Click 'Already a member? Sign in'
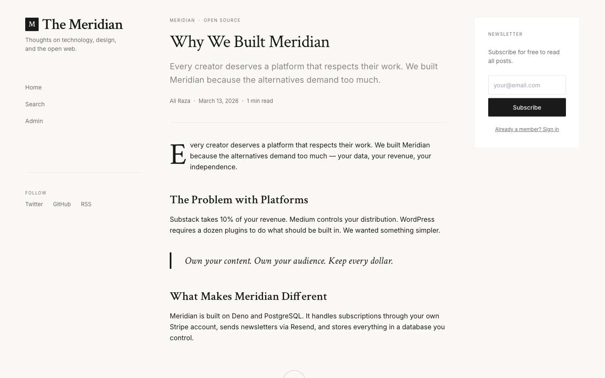605x378 pixels. pyautogui.click(x=527, y=129)
